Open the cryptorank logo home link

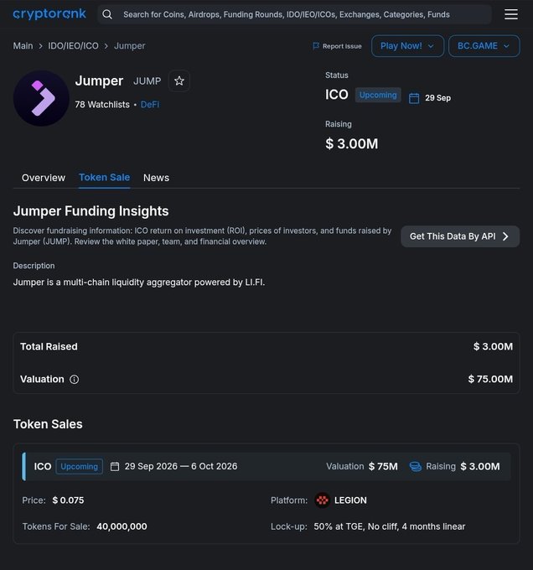pos(49,13)
